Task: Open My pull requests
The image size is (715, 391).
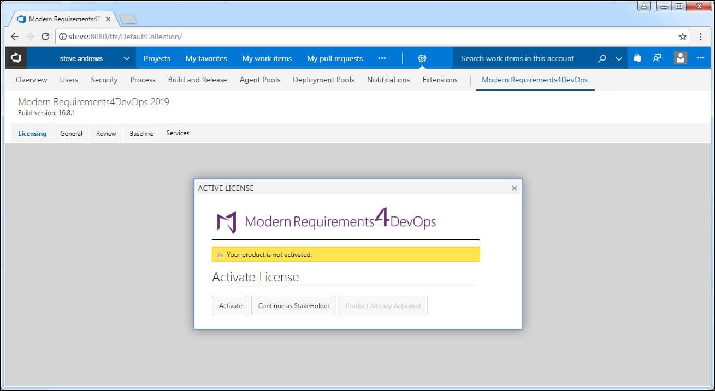Action: 335,58
